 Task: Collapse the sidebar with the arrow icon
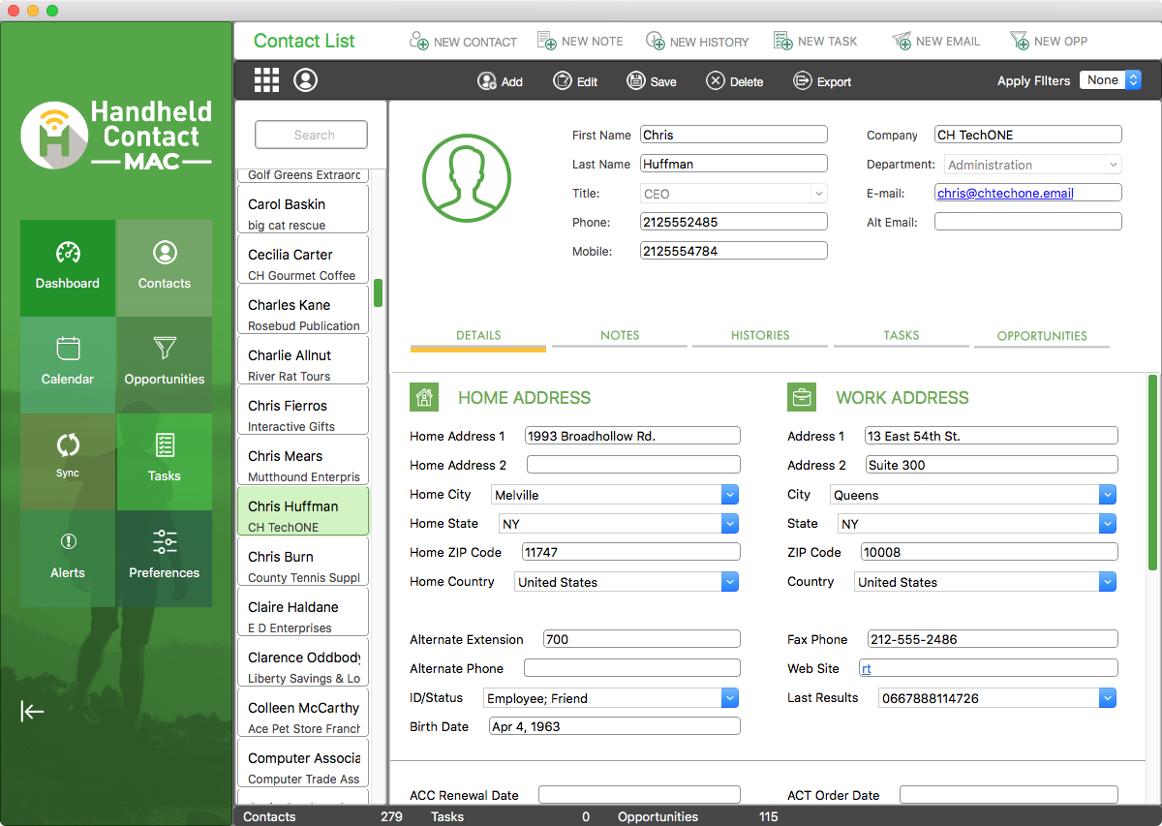click(x=32, y=712)
